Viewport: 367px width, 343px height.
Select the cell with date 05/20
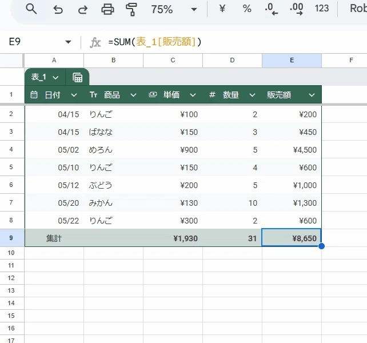(54, 203)
